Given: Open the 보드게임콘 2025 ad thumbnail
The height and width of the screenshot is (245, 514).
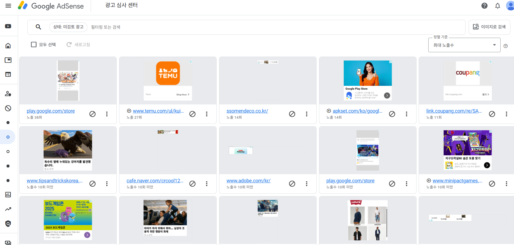Looking at the screenshot, I should pyautogui.click(x=68, y=220).
